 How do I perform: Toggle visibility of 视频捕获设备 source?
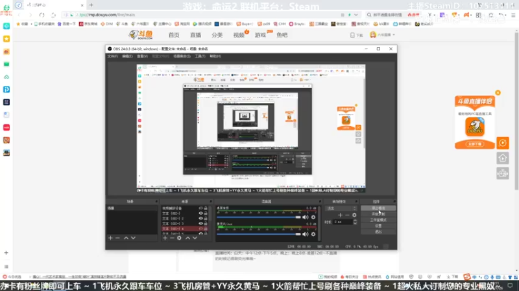tap(200, 208)
